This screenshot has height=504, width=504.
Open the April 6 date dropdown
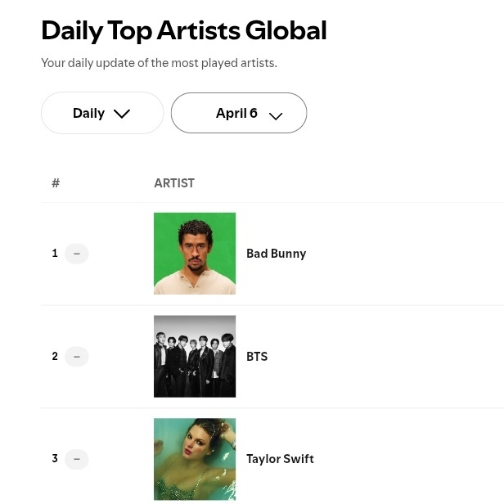coord(239,113)
